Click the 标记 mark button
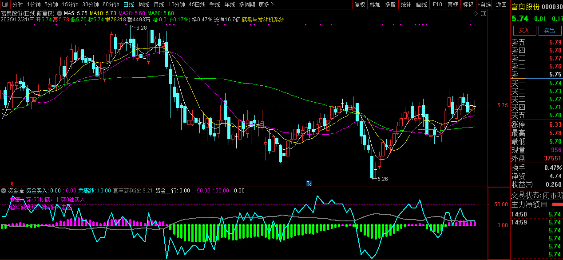Screen dimensions: 563x260 468,4
